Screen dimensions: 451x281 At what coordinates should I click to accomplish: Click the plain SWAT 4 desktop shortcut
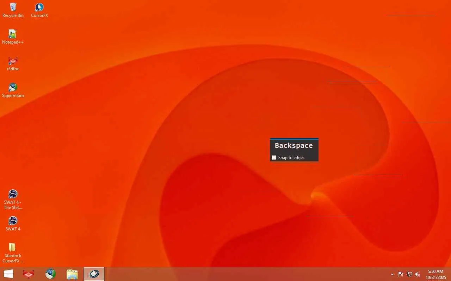coord(13,224)
